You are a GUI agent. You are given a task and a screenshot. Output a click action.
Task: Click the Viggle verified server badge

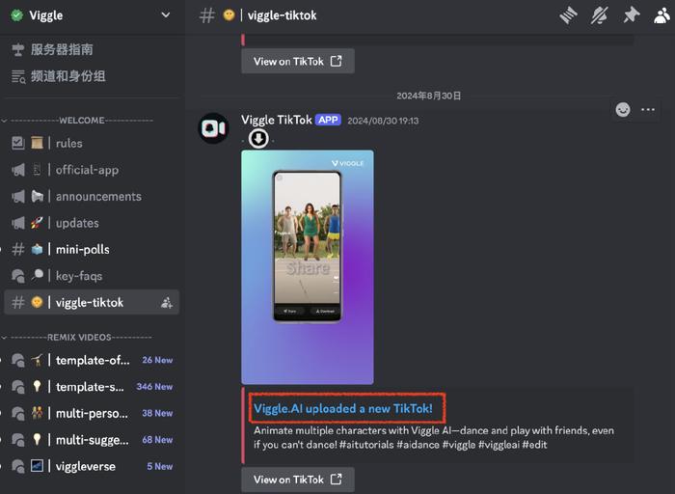point(16,15)
